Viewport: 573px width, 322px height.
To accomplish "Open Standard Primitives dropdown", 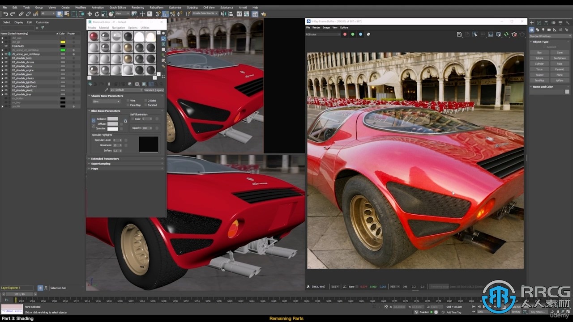I will coord(550,36).
